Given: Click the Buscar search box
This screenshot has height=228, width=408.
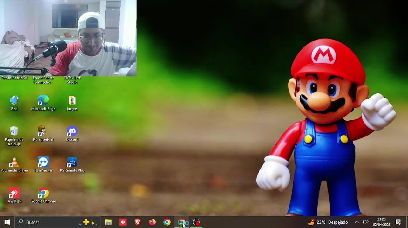Looking at the screenshot, I should point(58,222).
